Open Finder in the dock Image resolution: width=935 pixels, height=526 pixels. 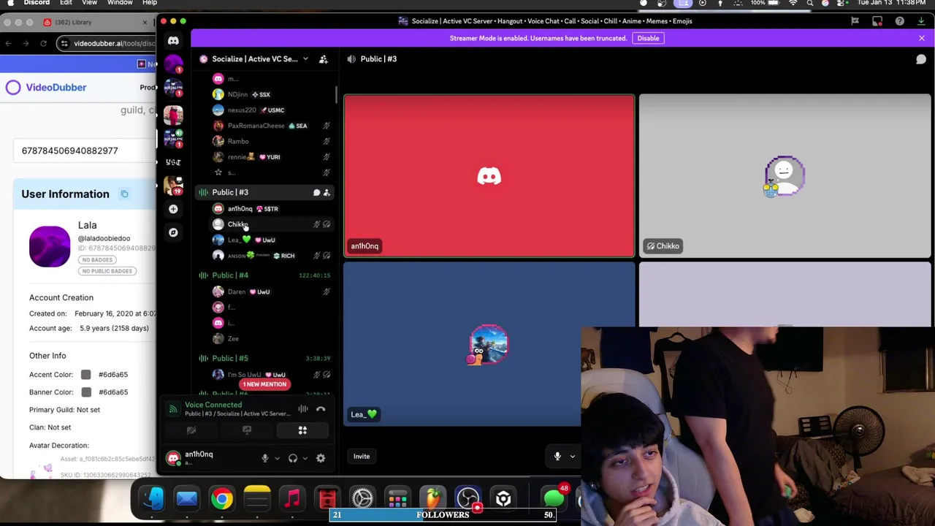[x=152, y=499]
